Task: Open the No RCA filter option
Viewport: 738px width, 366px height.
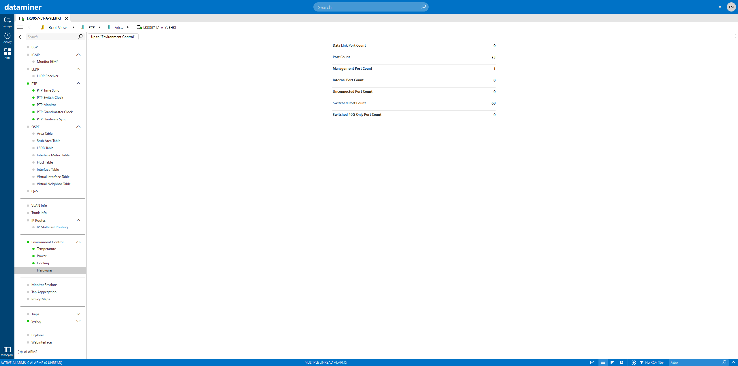Action: [652, 363]
